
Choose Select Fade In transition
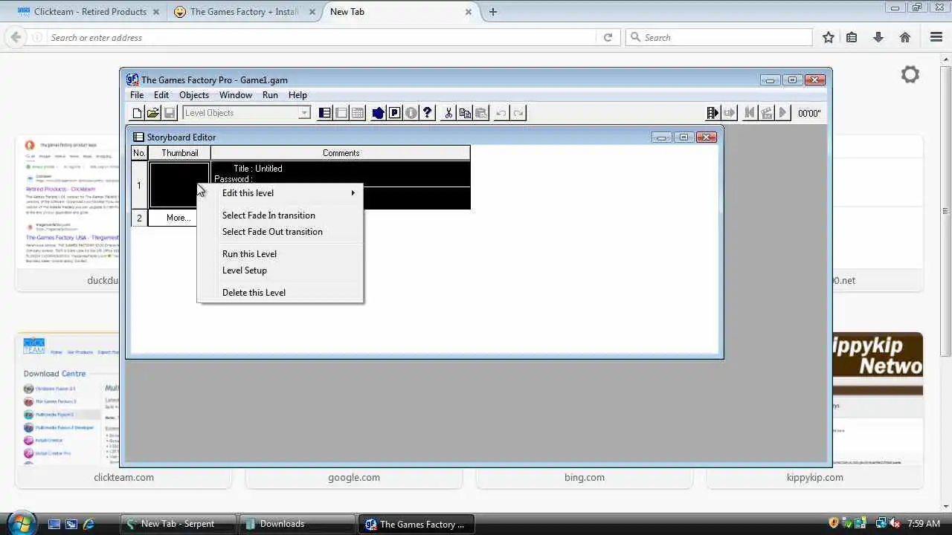pos(280,215)
